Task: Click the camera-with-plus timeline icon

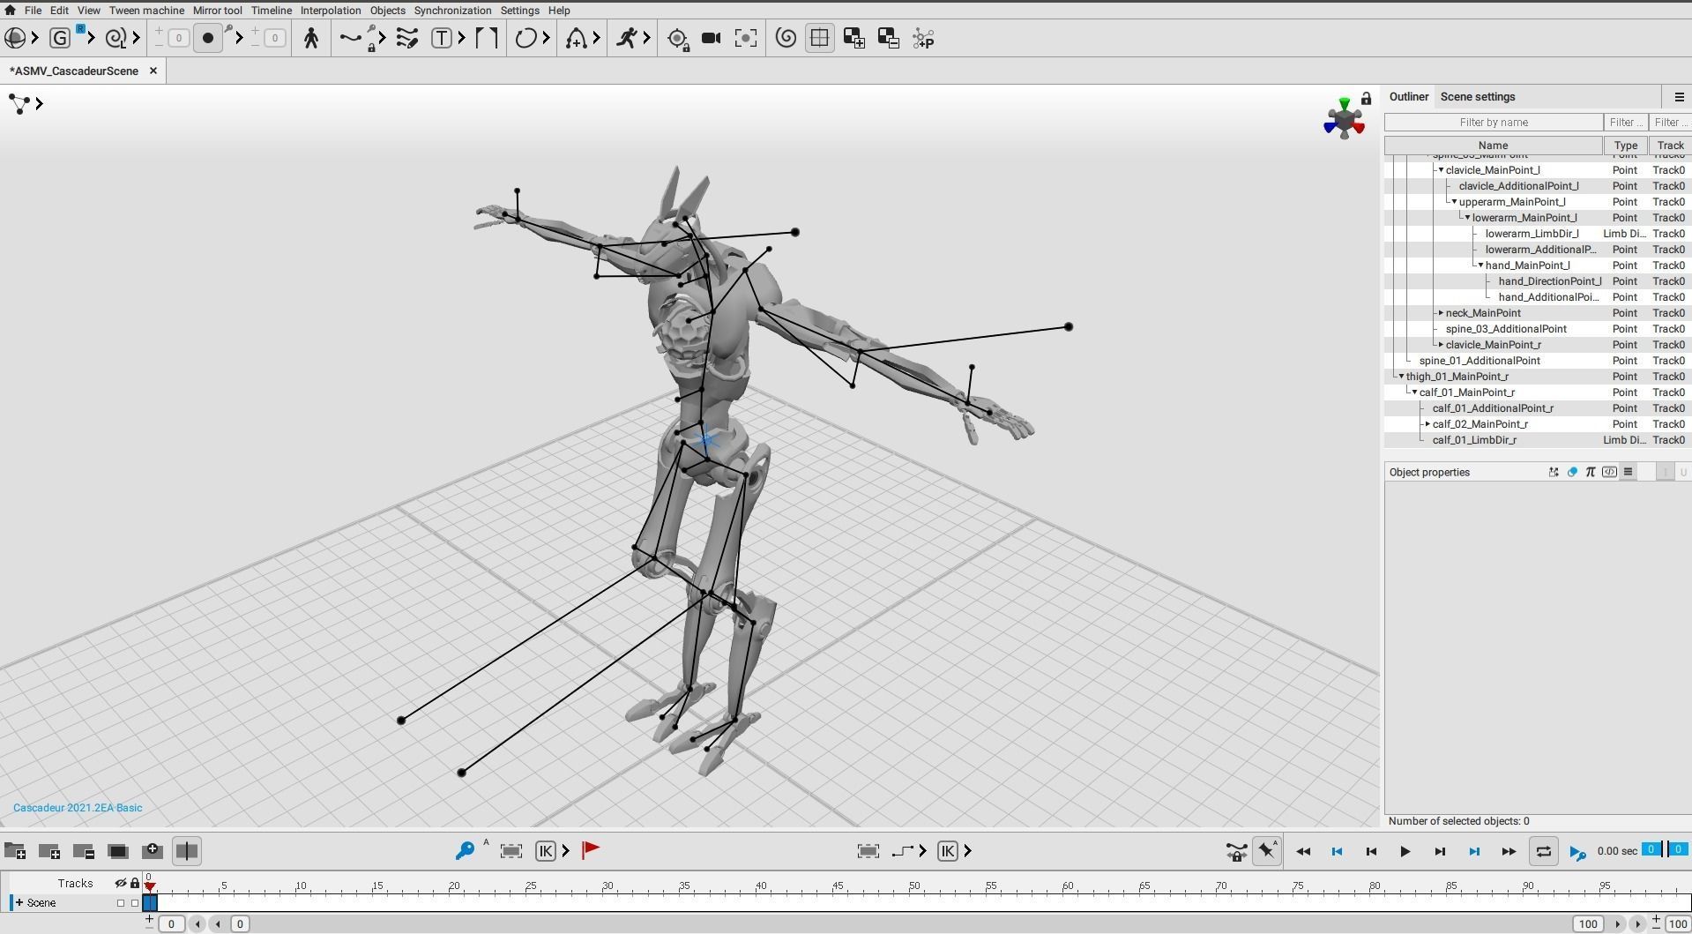Action: 152,850
